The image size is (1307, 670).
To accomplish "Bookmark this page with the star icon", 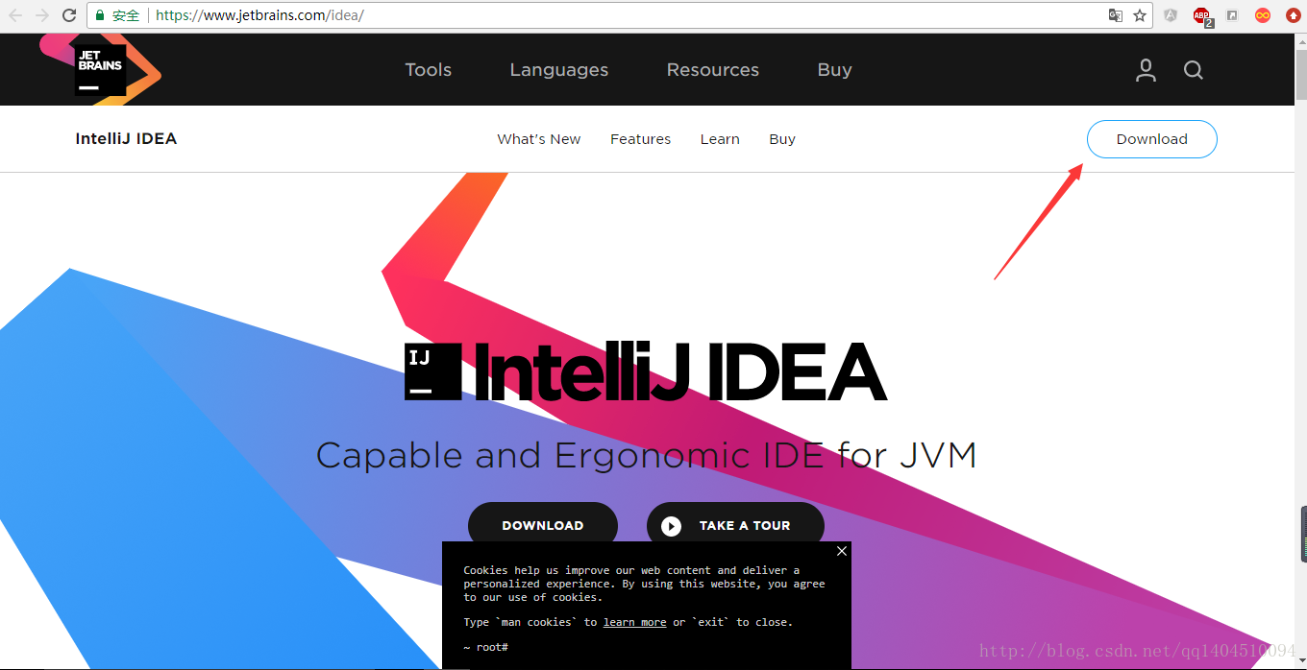I will click(1140, 15).
